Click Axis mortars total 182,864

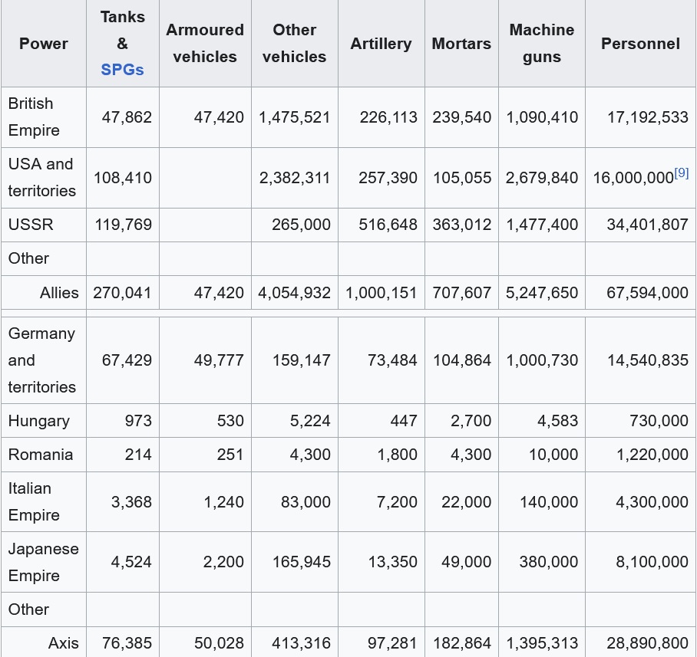[462, 643]
